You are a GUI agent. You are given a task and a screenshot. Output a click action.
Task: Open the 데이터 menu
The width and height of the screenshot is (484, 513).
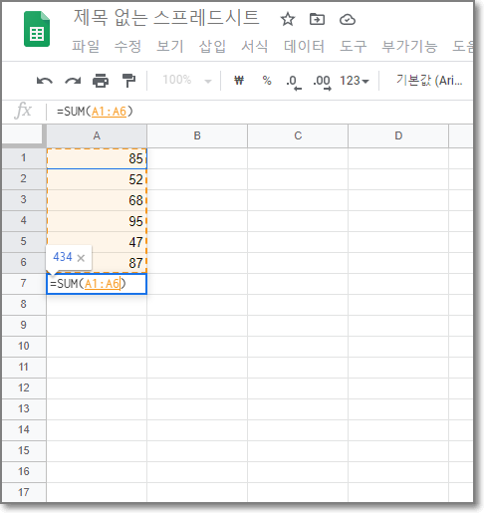[x=304, y=46]
